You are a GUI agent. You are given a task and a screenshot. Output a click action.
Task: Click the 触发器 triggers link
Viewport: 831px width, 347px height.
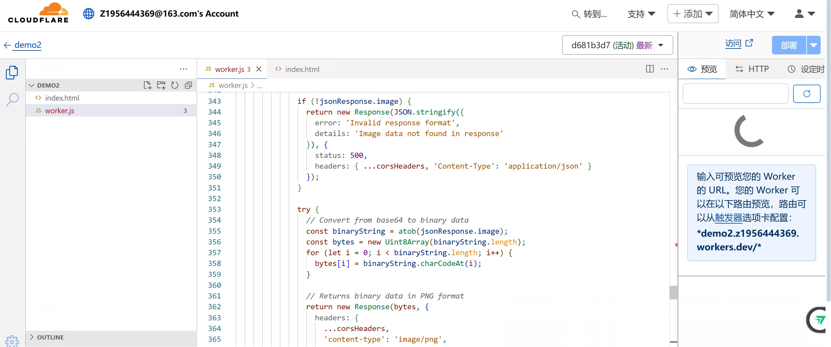click(729, 218)
